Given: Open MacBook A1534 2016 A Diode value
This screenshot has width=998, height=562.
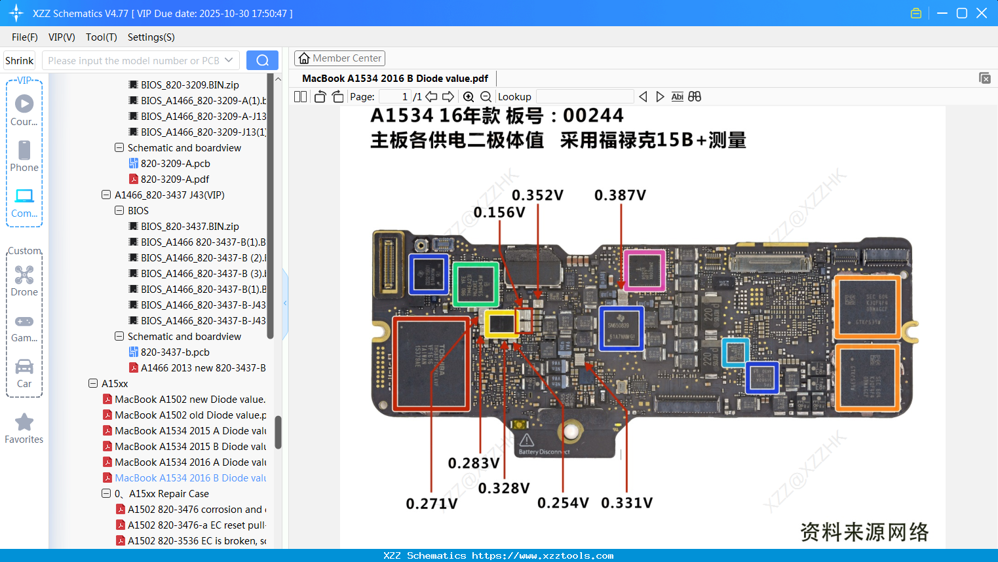Looking at the screenshot, I should tap(184, 462).
